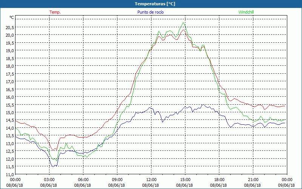Click the 15,0 y-axis value
The image size is (302, 189).
pyautogui.click(x=10, y=113)
